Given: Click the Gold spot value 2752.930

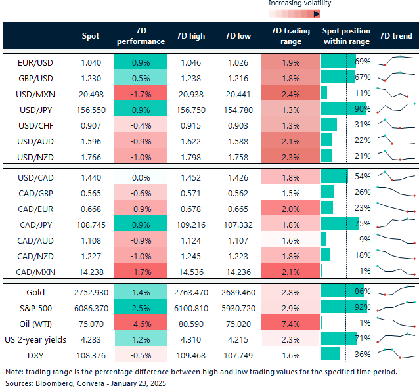Looking at the screenshot, I should pos(91,293).
